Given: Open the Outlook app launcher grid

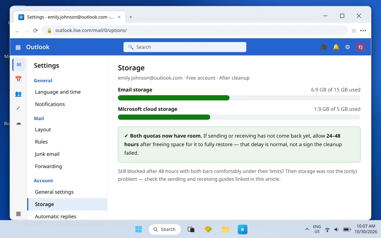Looking at the screenshot, I should click(18, 47).
